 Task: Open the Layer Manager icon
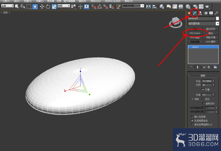pyautogui.click(x=162, y=6)
